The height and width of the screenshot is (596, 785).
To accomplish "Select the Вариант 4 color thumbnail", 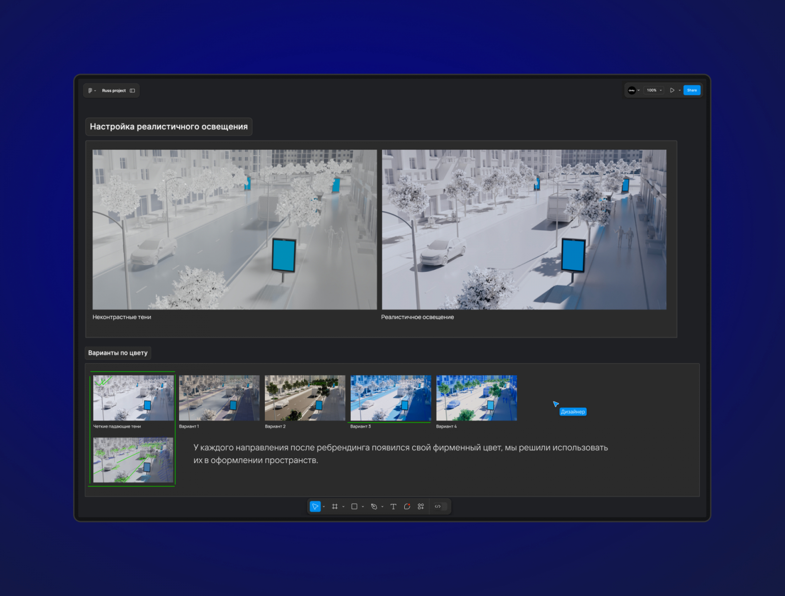I will coord(476,398).
